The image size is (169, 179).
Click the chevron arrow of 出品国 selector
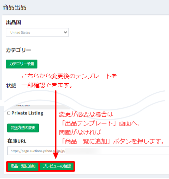coord(65,32)
